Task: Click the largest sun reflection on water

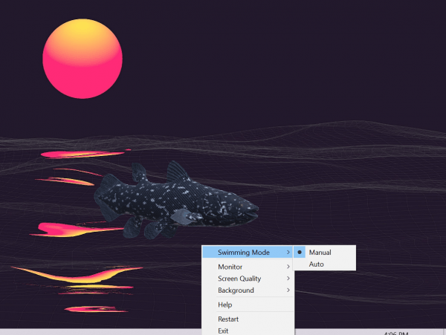Action: [x=74, y=273]
